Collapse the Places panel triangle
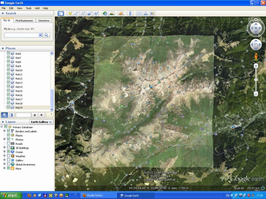This screenshot has height=199, width=266. point(3,49)
